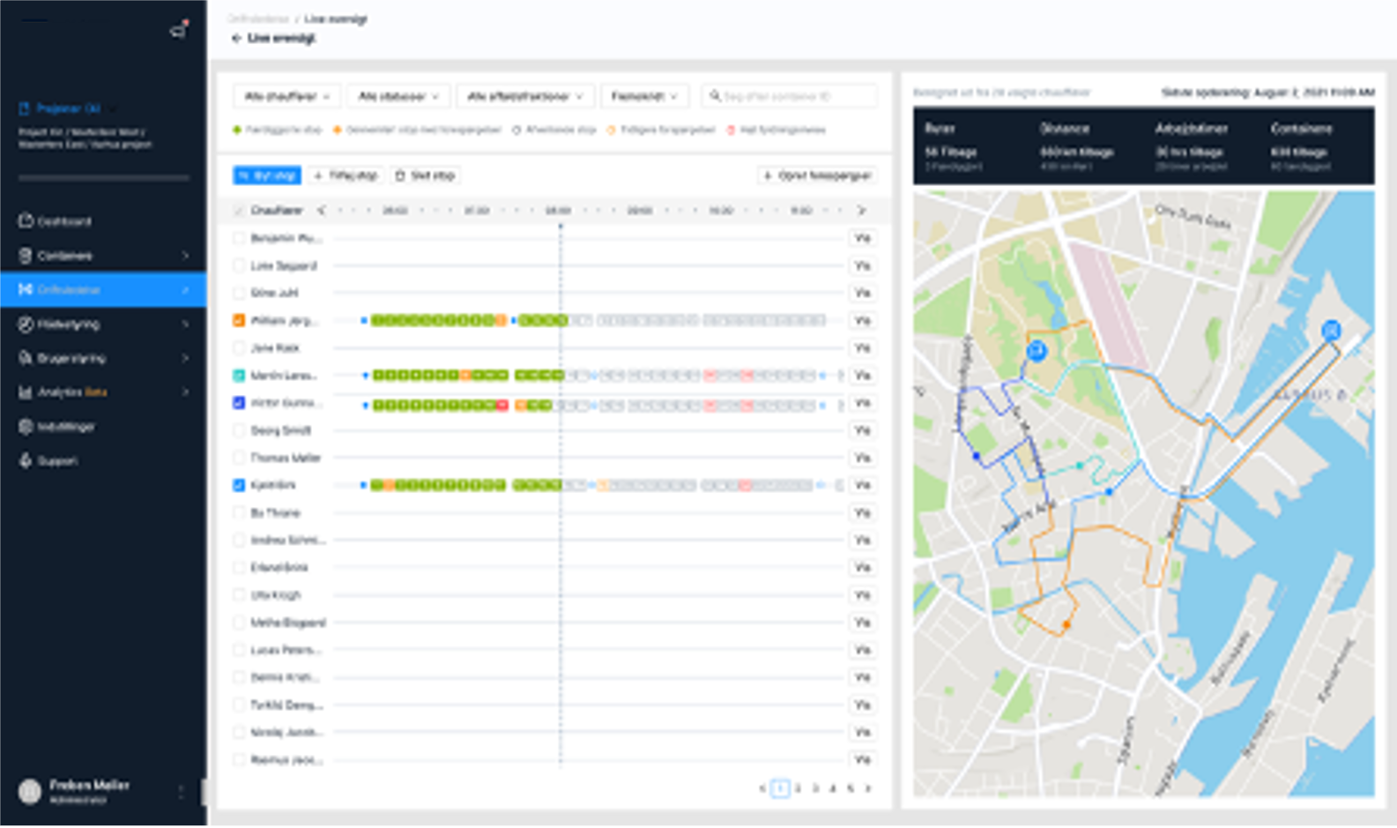
Task: Go to page 3 of drivers
Action: 815,788
